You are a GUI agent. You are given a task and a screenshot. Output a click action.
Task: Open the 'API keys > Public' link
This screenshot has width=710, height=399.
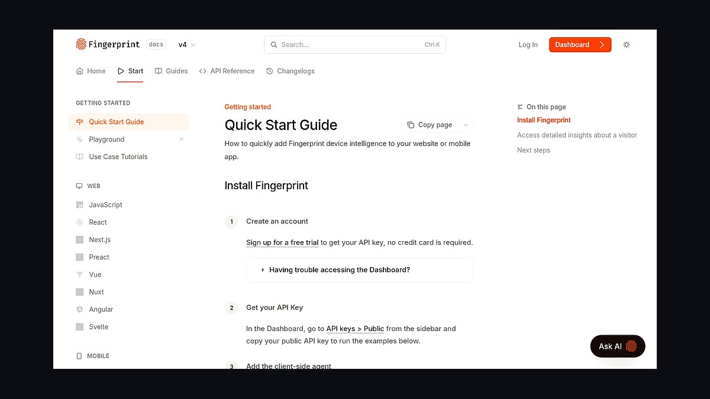355,329
